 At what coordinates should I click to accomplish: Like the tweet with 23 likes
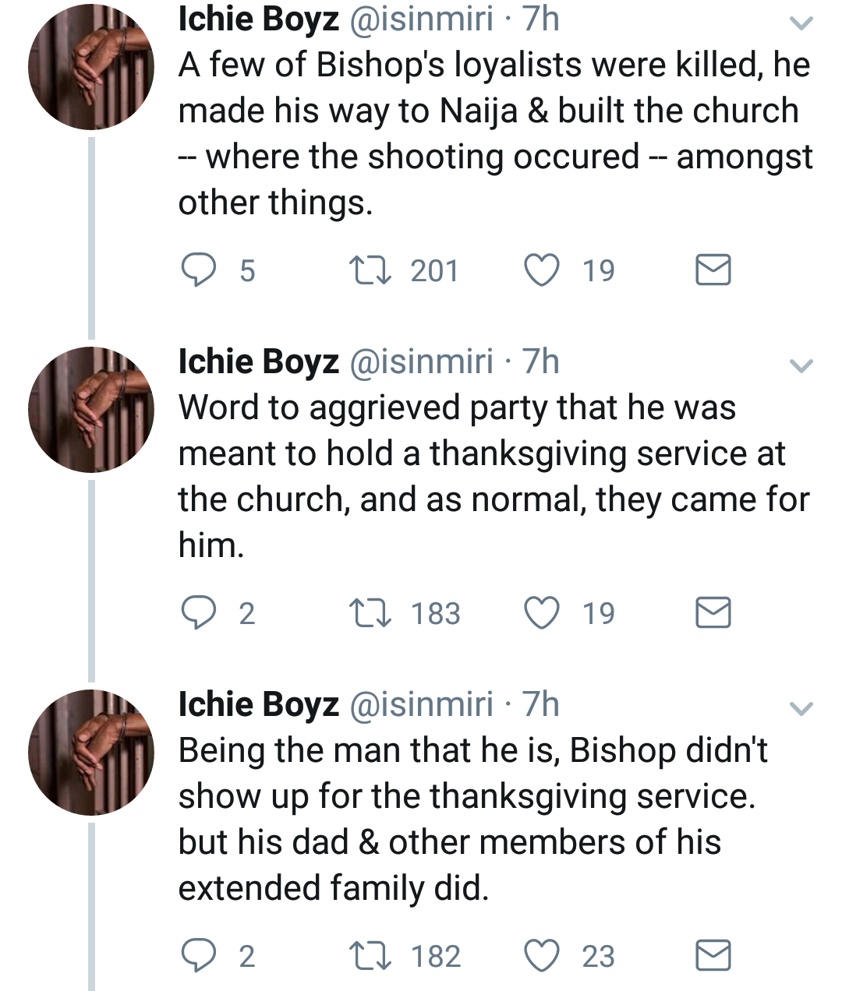click(541, 956)
